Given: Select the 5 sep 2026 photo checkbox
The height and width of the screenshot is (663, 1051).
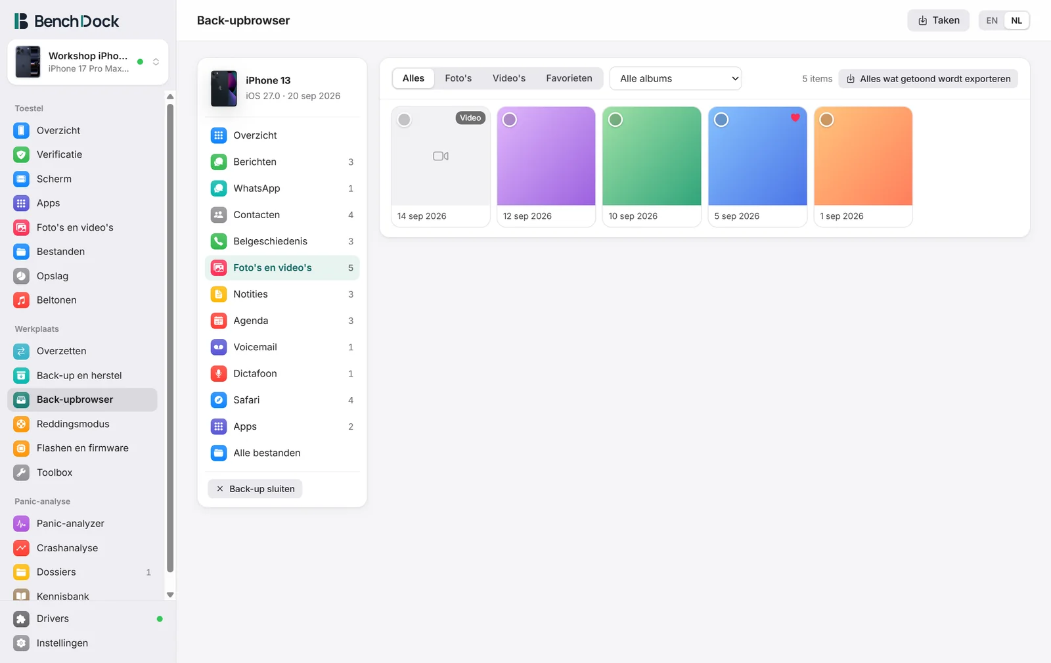Looking at the screenshot, I should [721, 120].
